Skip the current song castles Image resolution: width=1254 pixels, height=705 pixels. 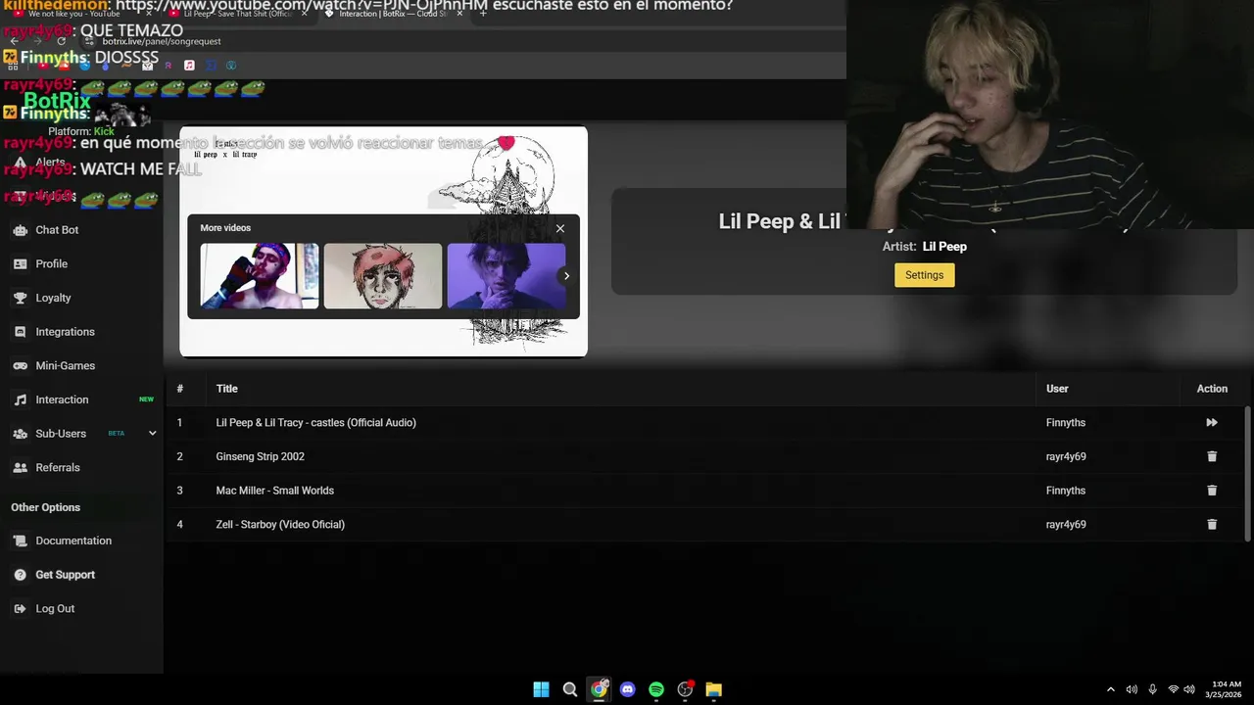pyautogui.click(x=1212, y=423)
